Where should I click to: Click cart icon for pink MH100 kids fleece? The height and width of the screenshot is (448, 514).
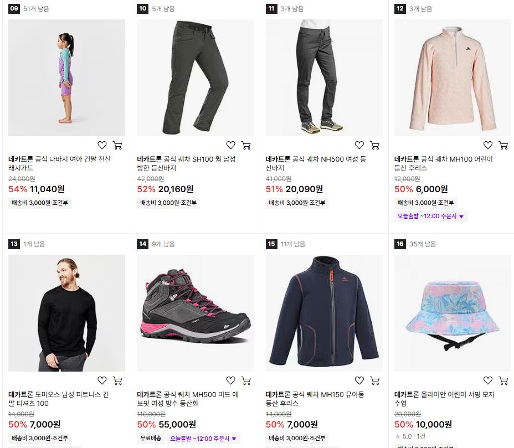tap(503, 145)
